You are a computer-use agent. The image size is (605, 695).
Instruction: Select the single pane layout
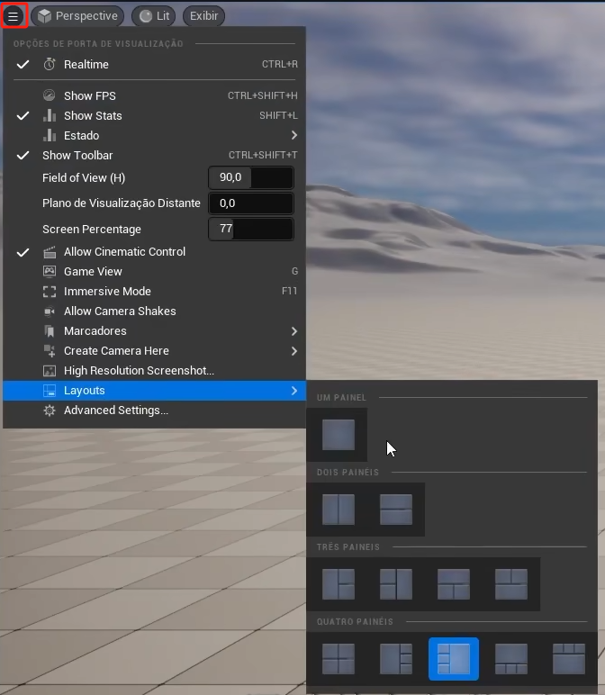click(x=339, y=435)
